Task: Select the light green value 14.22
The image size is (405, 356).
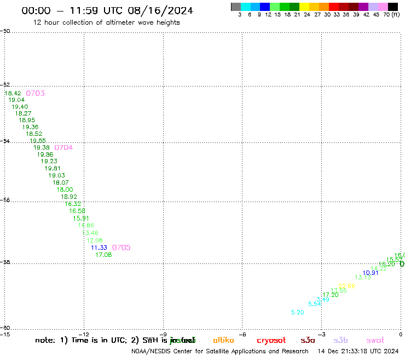Action: (379, 268)
